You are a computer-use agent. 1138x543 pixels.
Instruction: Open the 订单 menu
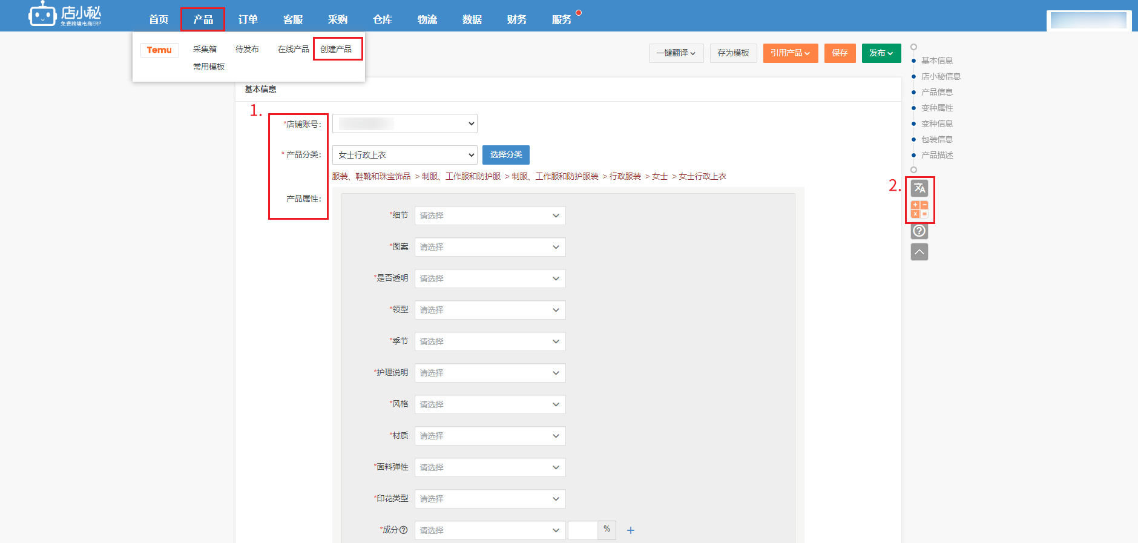(248, 19)
